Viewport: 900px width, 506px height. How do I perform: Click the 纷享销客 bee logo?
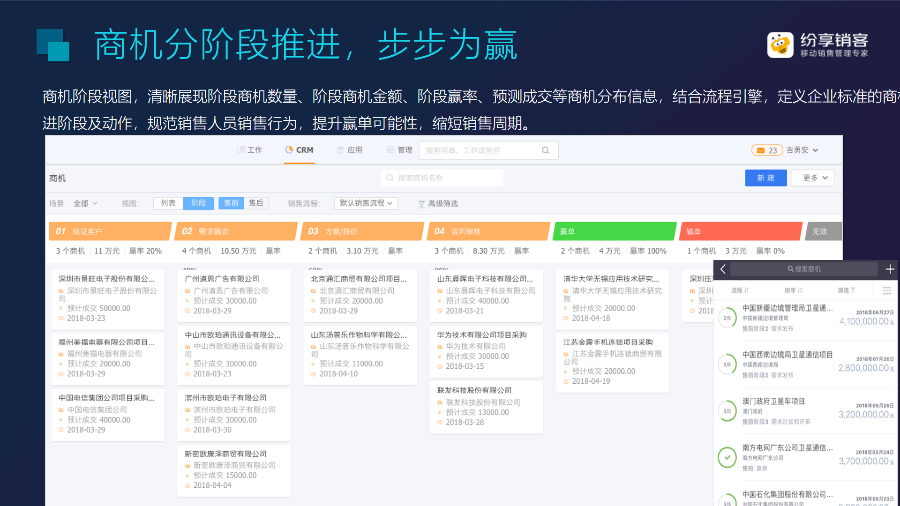(780, 45)
